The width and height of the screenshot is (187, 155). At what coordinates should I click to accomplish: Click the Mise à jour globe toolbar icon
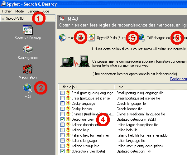(63, 38)
